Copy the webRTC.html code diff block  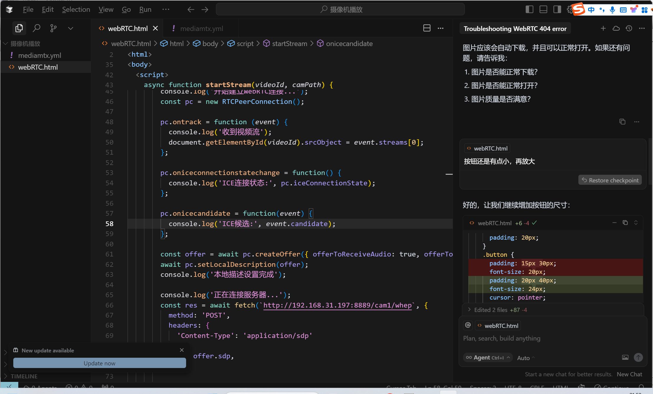(625, 223)
